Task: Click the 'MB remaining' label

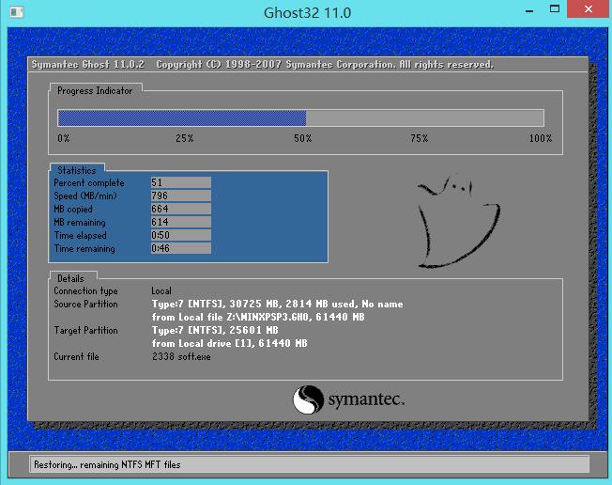Action: (x=80, y=223)
